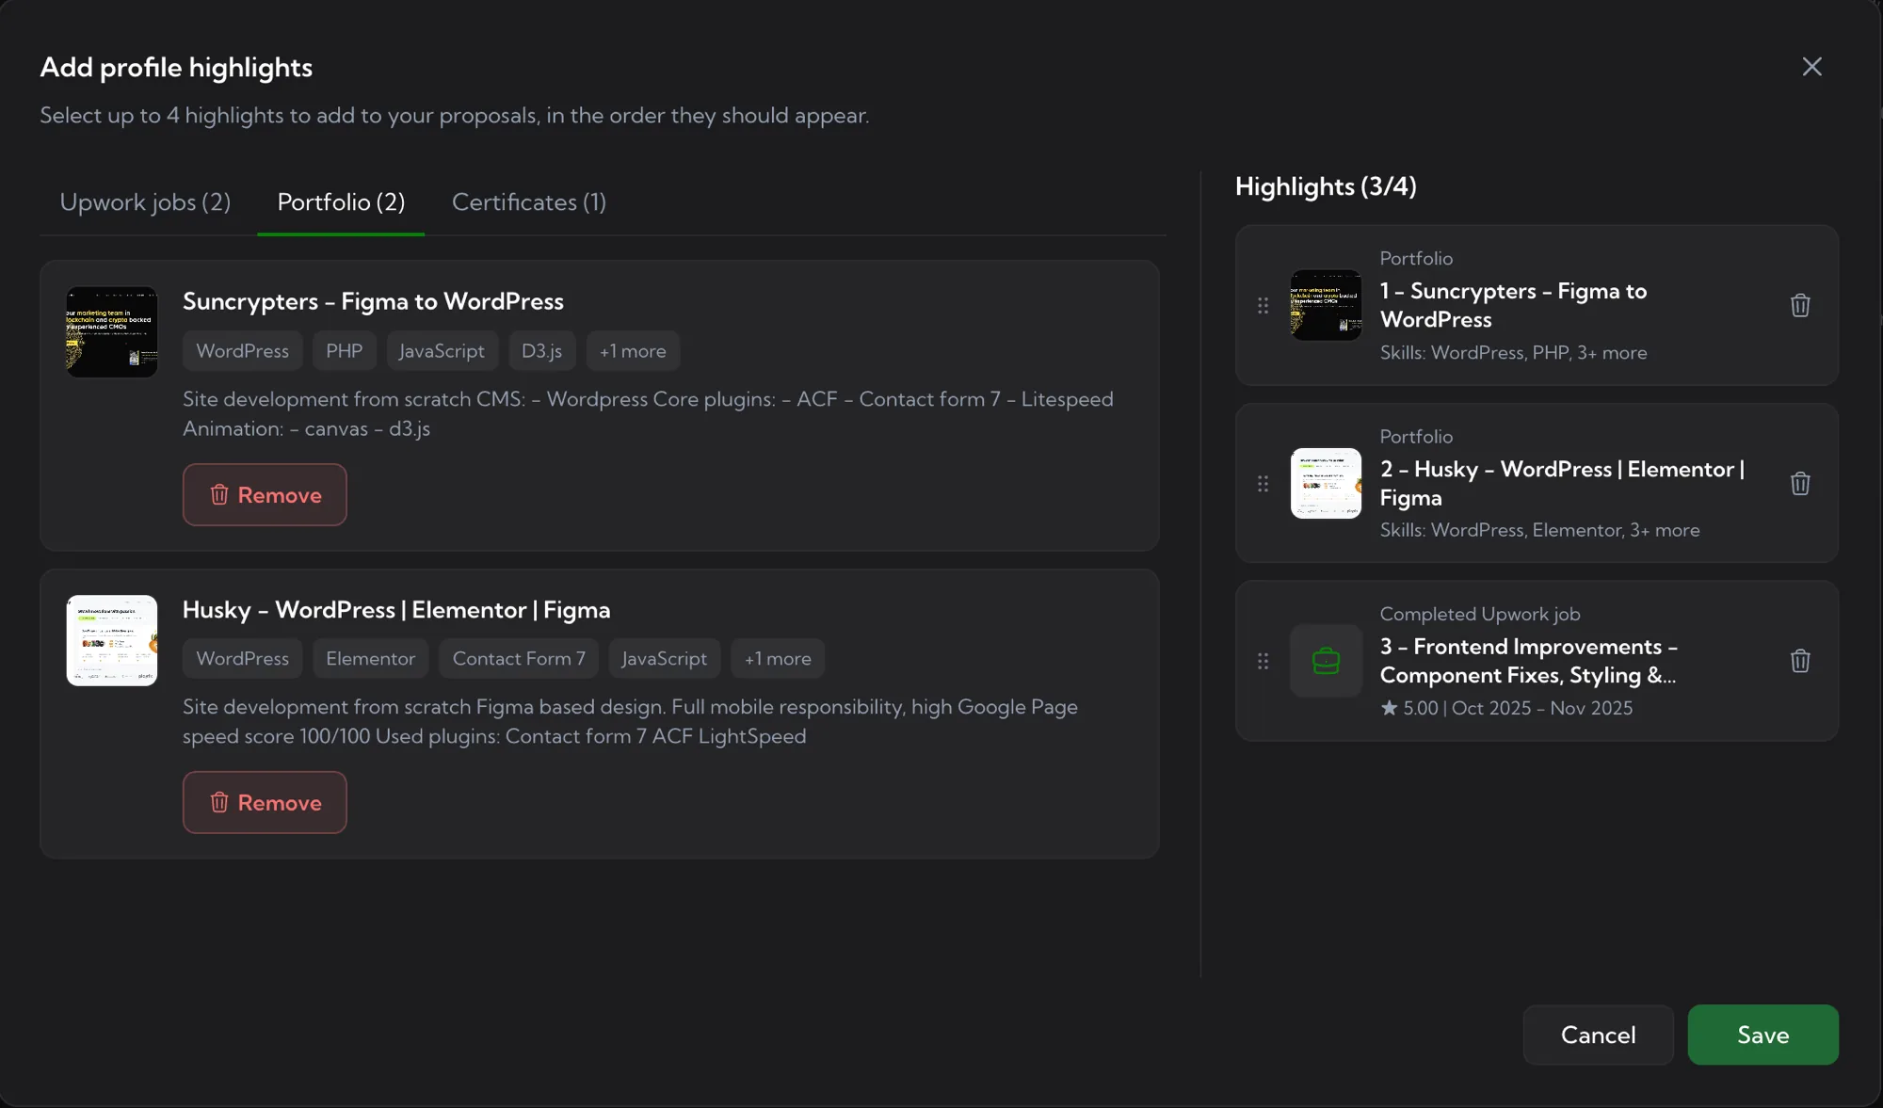The height and width of the screenshot is (1108, 1883).
Task: Click the Suncrypters – Figma to WordPress title
Action: click(x=373, y=301)
